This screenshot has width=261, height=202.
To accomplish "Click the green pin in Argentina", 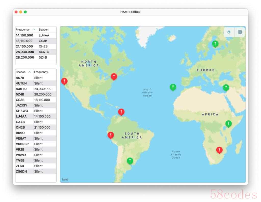I will tap(130, 161).
